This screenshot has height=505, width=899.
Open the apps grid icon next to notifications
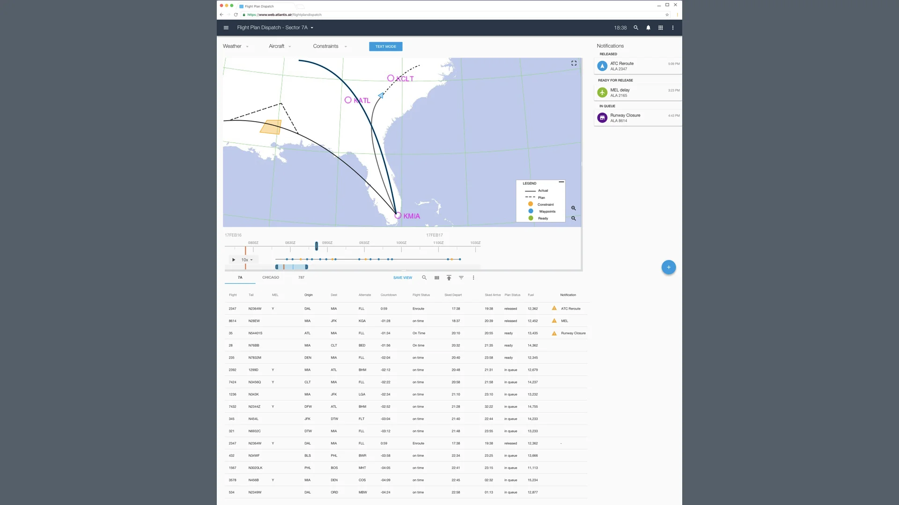tap(660, 28)
